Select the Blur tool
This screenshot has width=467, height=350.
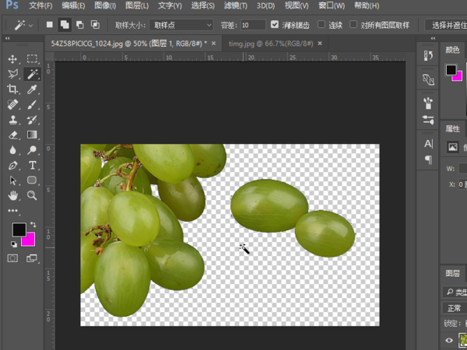[x=12, y=150]
